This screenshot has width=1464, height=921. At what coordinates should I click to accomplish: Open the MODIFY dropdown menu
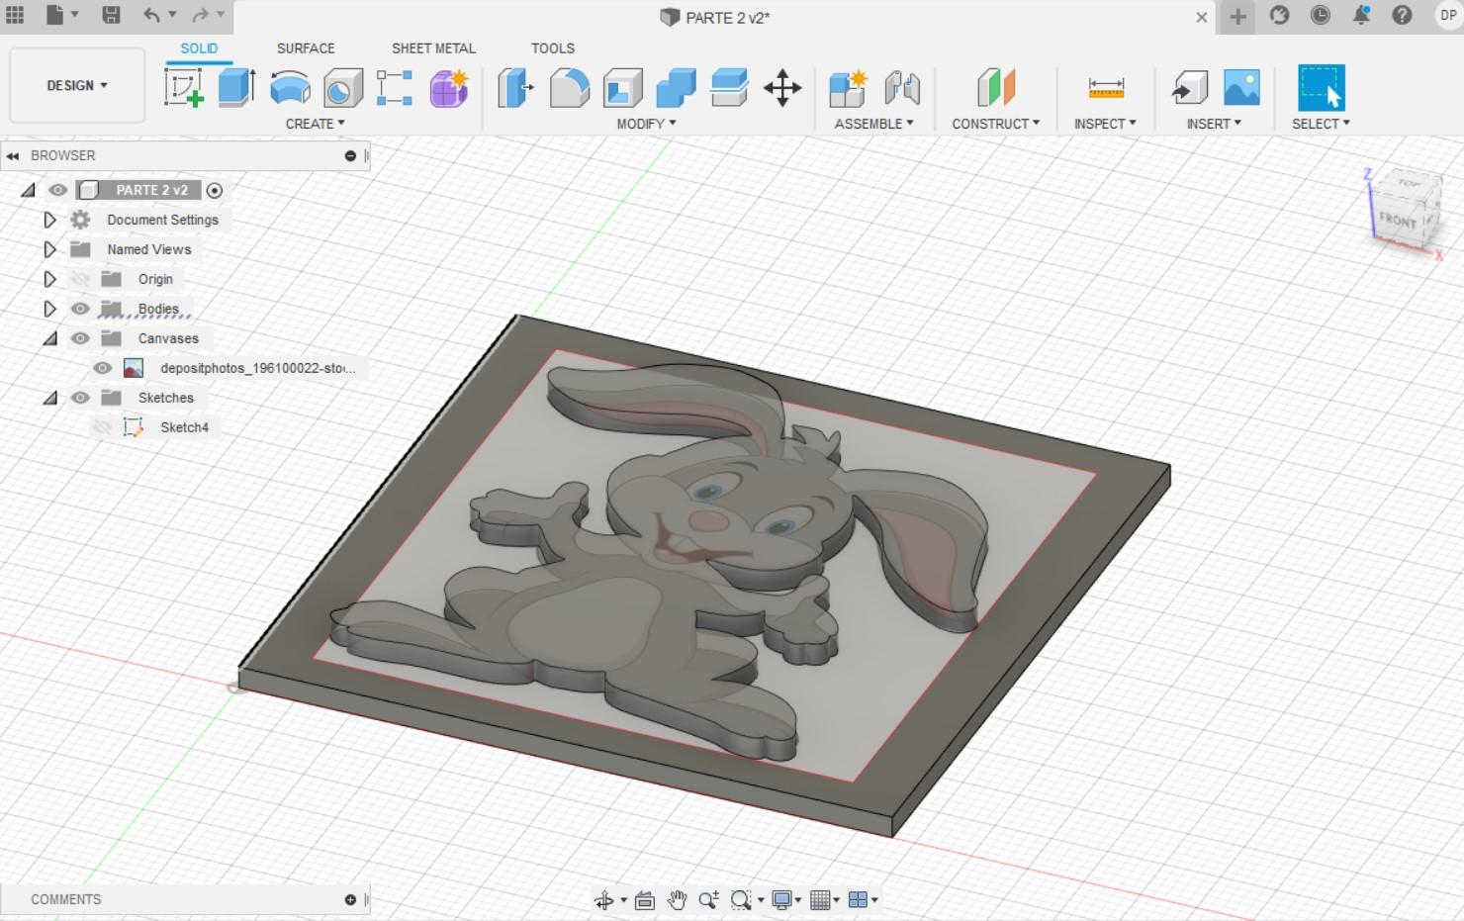646,124
